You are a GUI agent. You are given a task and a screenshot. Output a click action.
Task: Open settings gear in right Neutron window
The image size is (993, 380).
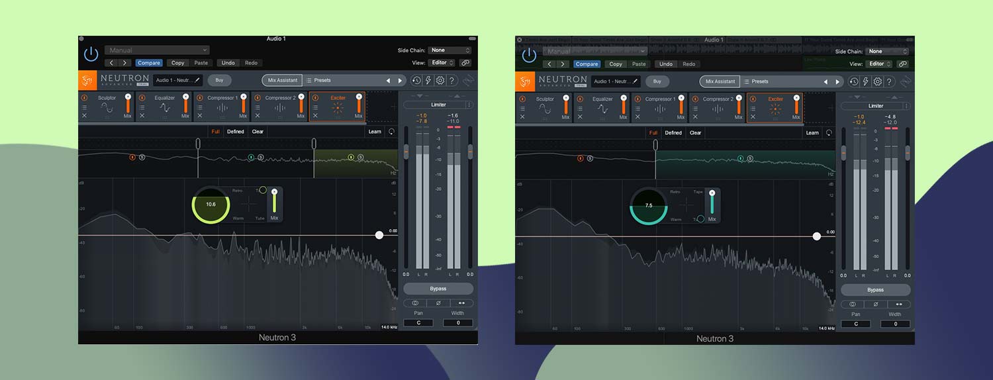(x=877, y=82)
